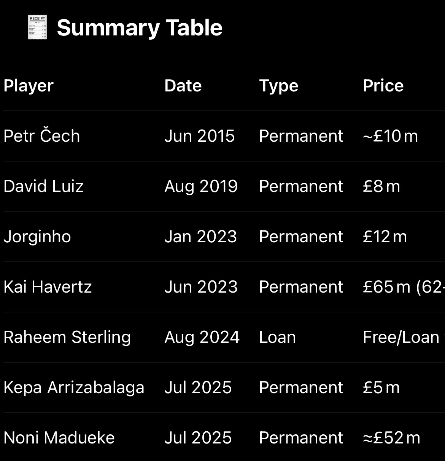Click the Date column header

pos(183,86)
